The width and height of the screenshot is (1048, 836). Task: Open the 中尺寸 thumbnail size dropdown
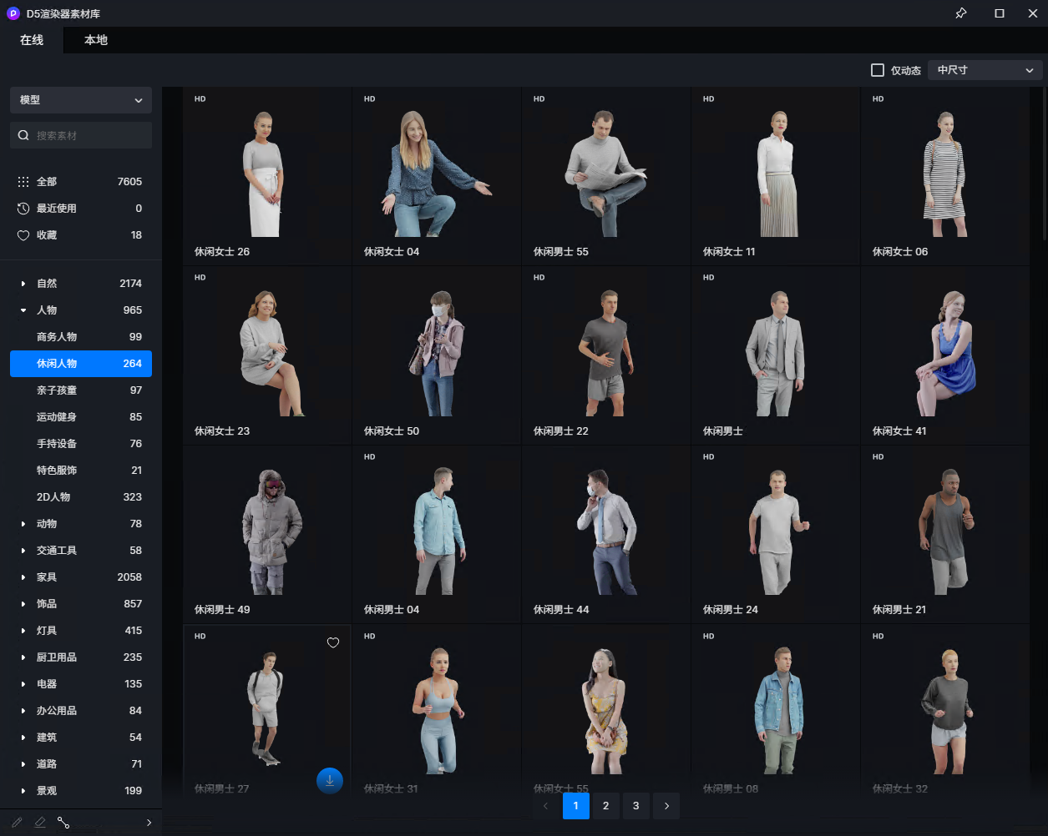point(985,70)
